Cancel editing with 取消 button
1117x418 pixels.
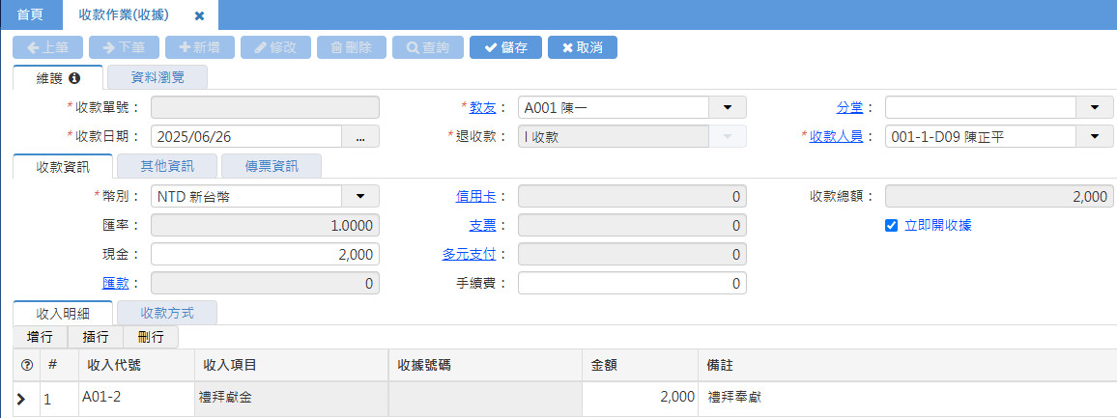(x=582, y=47)
